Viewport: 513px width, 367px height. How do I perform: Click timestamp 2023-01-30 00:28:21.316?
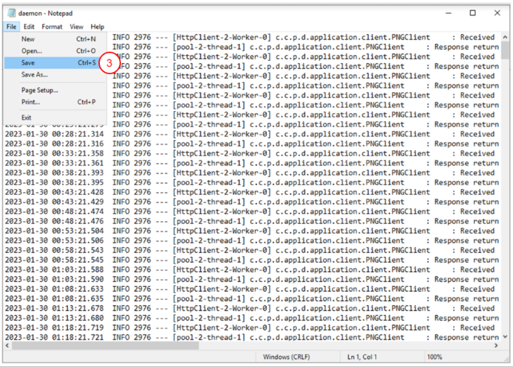click(54, 143)
